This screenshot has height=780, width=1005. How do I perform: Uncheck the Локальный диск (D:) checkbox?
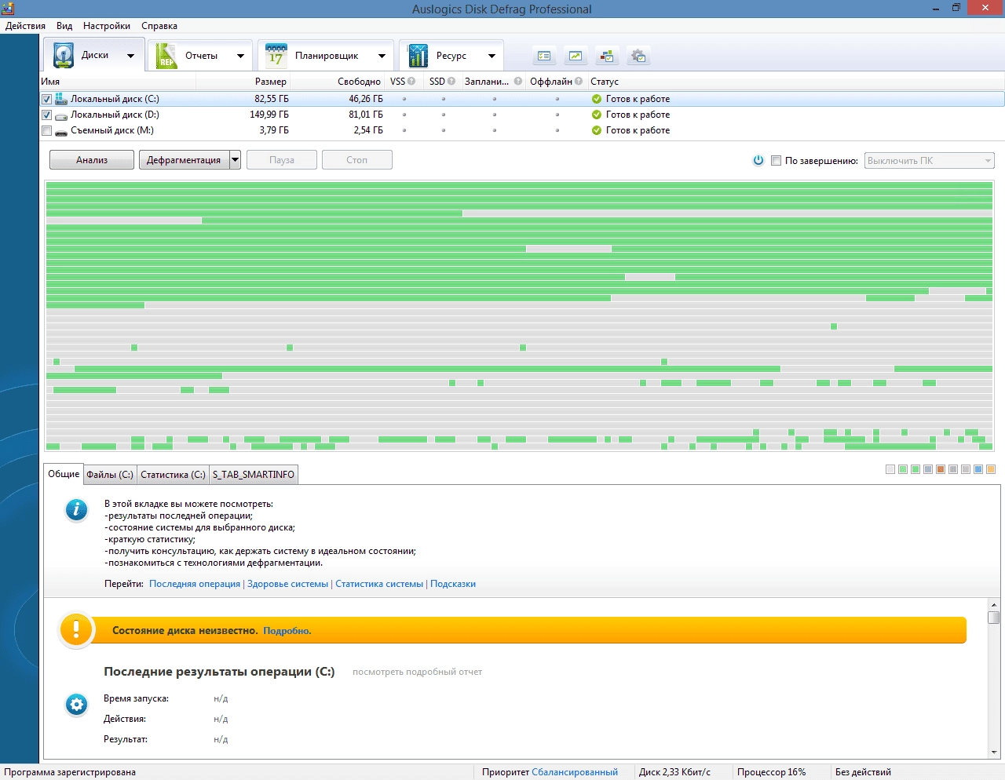click(46, 115)
